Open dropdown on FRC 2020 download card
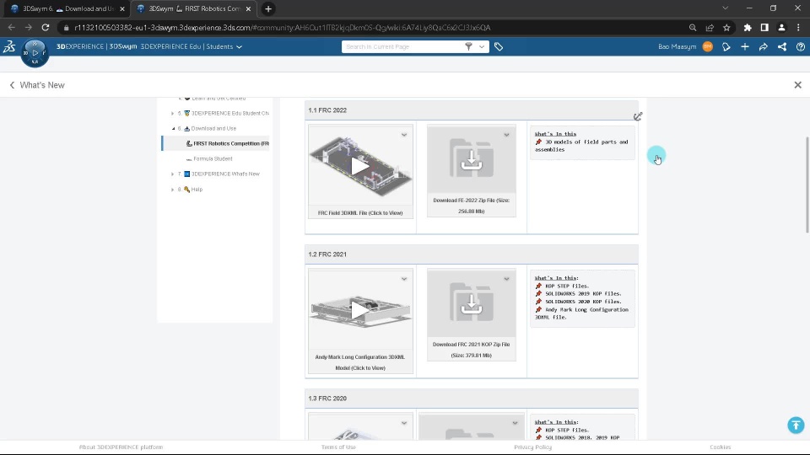810x455 pixels. [x=515, y=422]
